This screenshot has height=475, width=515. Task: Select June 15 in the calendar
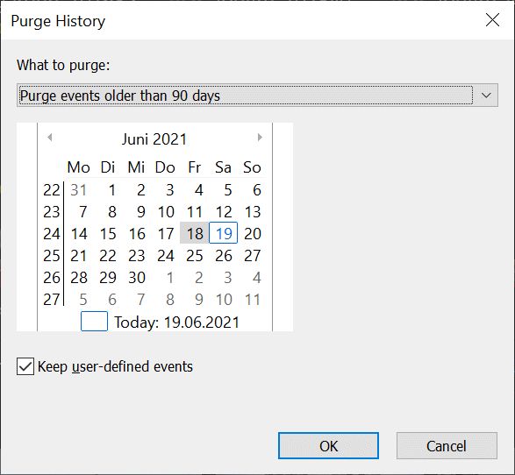(x=108, y=234)
